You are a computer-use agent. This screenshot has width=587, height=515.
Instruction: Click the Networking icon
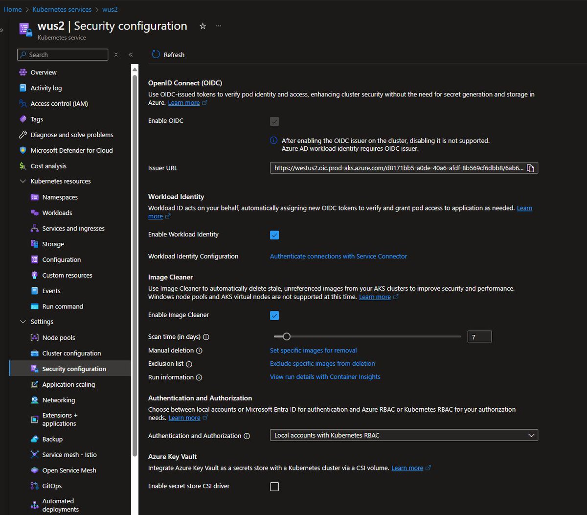pyautogui.click(x=34, y=400)
